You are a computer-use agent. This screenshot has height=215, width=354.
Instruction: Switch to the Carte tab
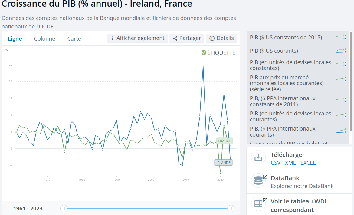coord(74,39)
